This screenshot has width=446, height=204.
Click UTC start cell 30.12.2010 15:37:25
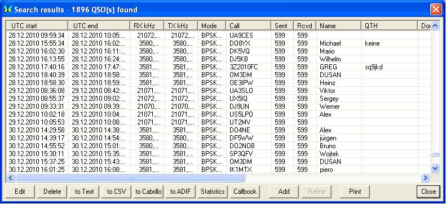tap(37, 162)
